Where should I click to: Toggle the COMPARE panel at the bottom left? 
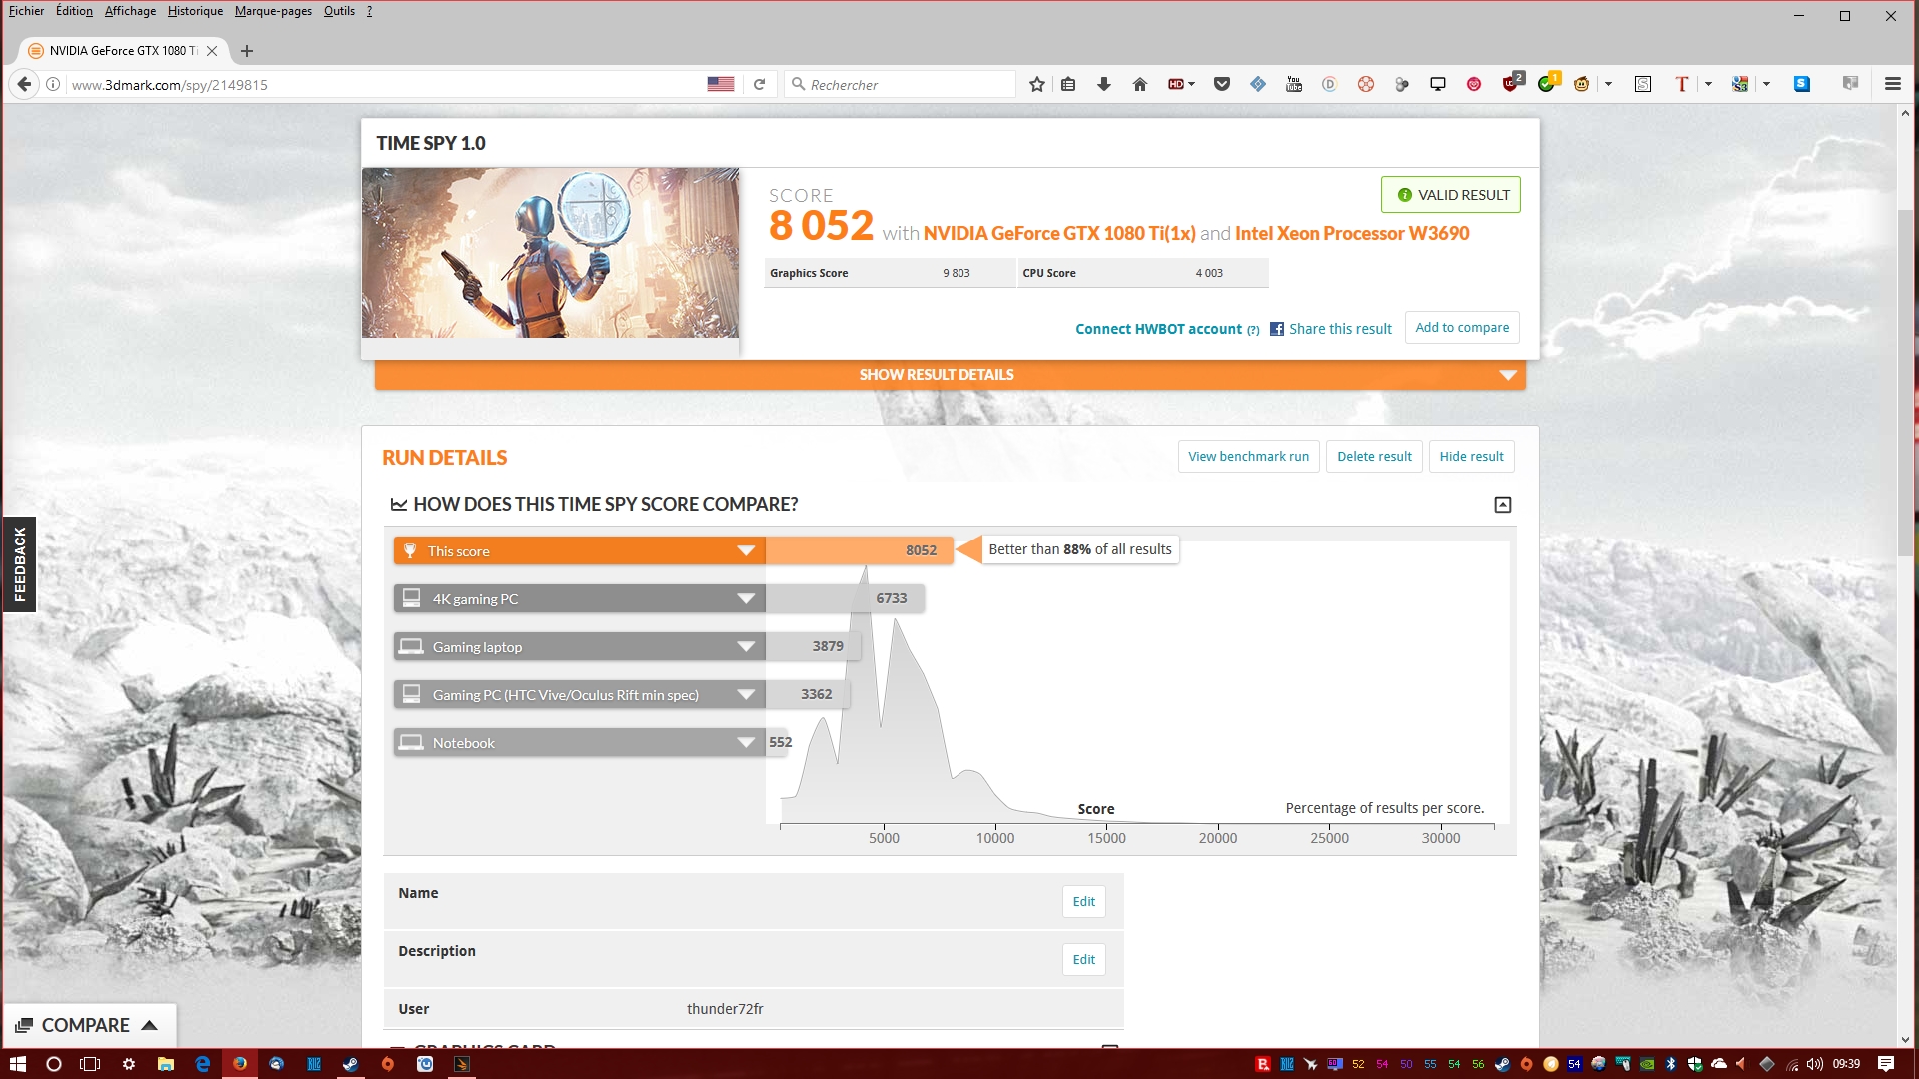pos(90,1026)
